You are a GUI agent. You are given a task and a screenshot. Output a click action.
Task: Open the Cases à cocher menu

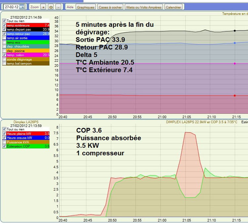110,7
